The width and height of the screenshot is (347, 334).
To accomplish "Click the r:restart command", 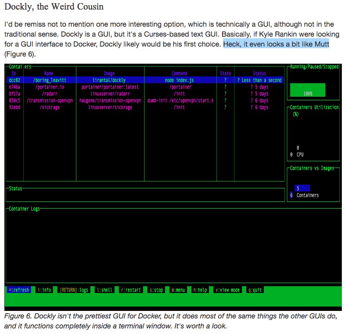I will pos(131,290).
